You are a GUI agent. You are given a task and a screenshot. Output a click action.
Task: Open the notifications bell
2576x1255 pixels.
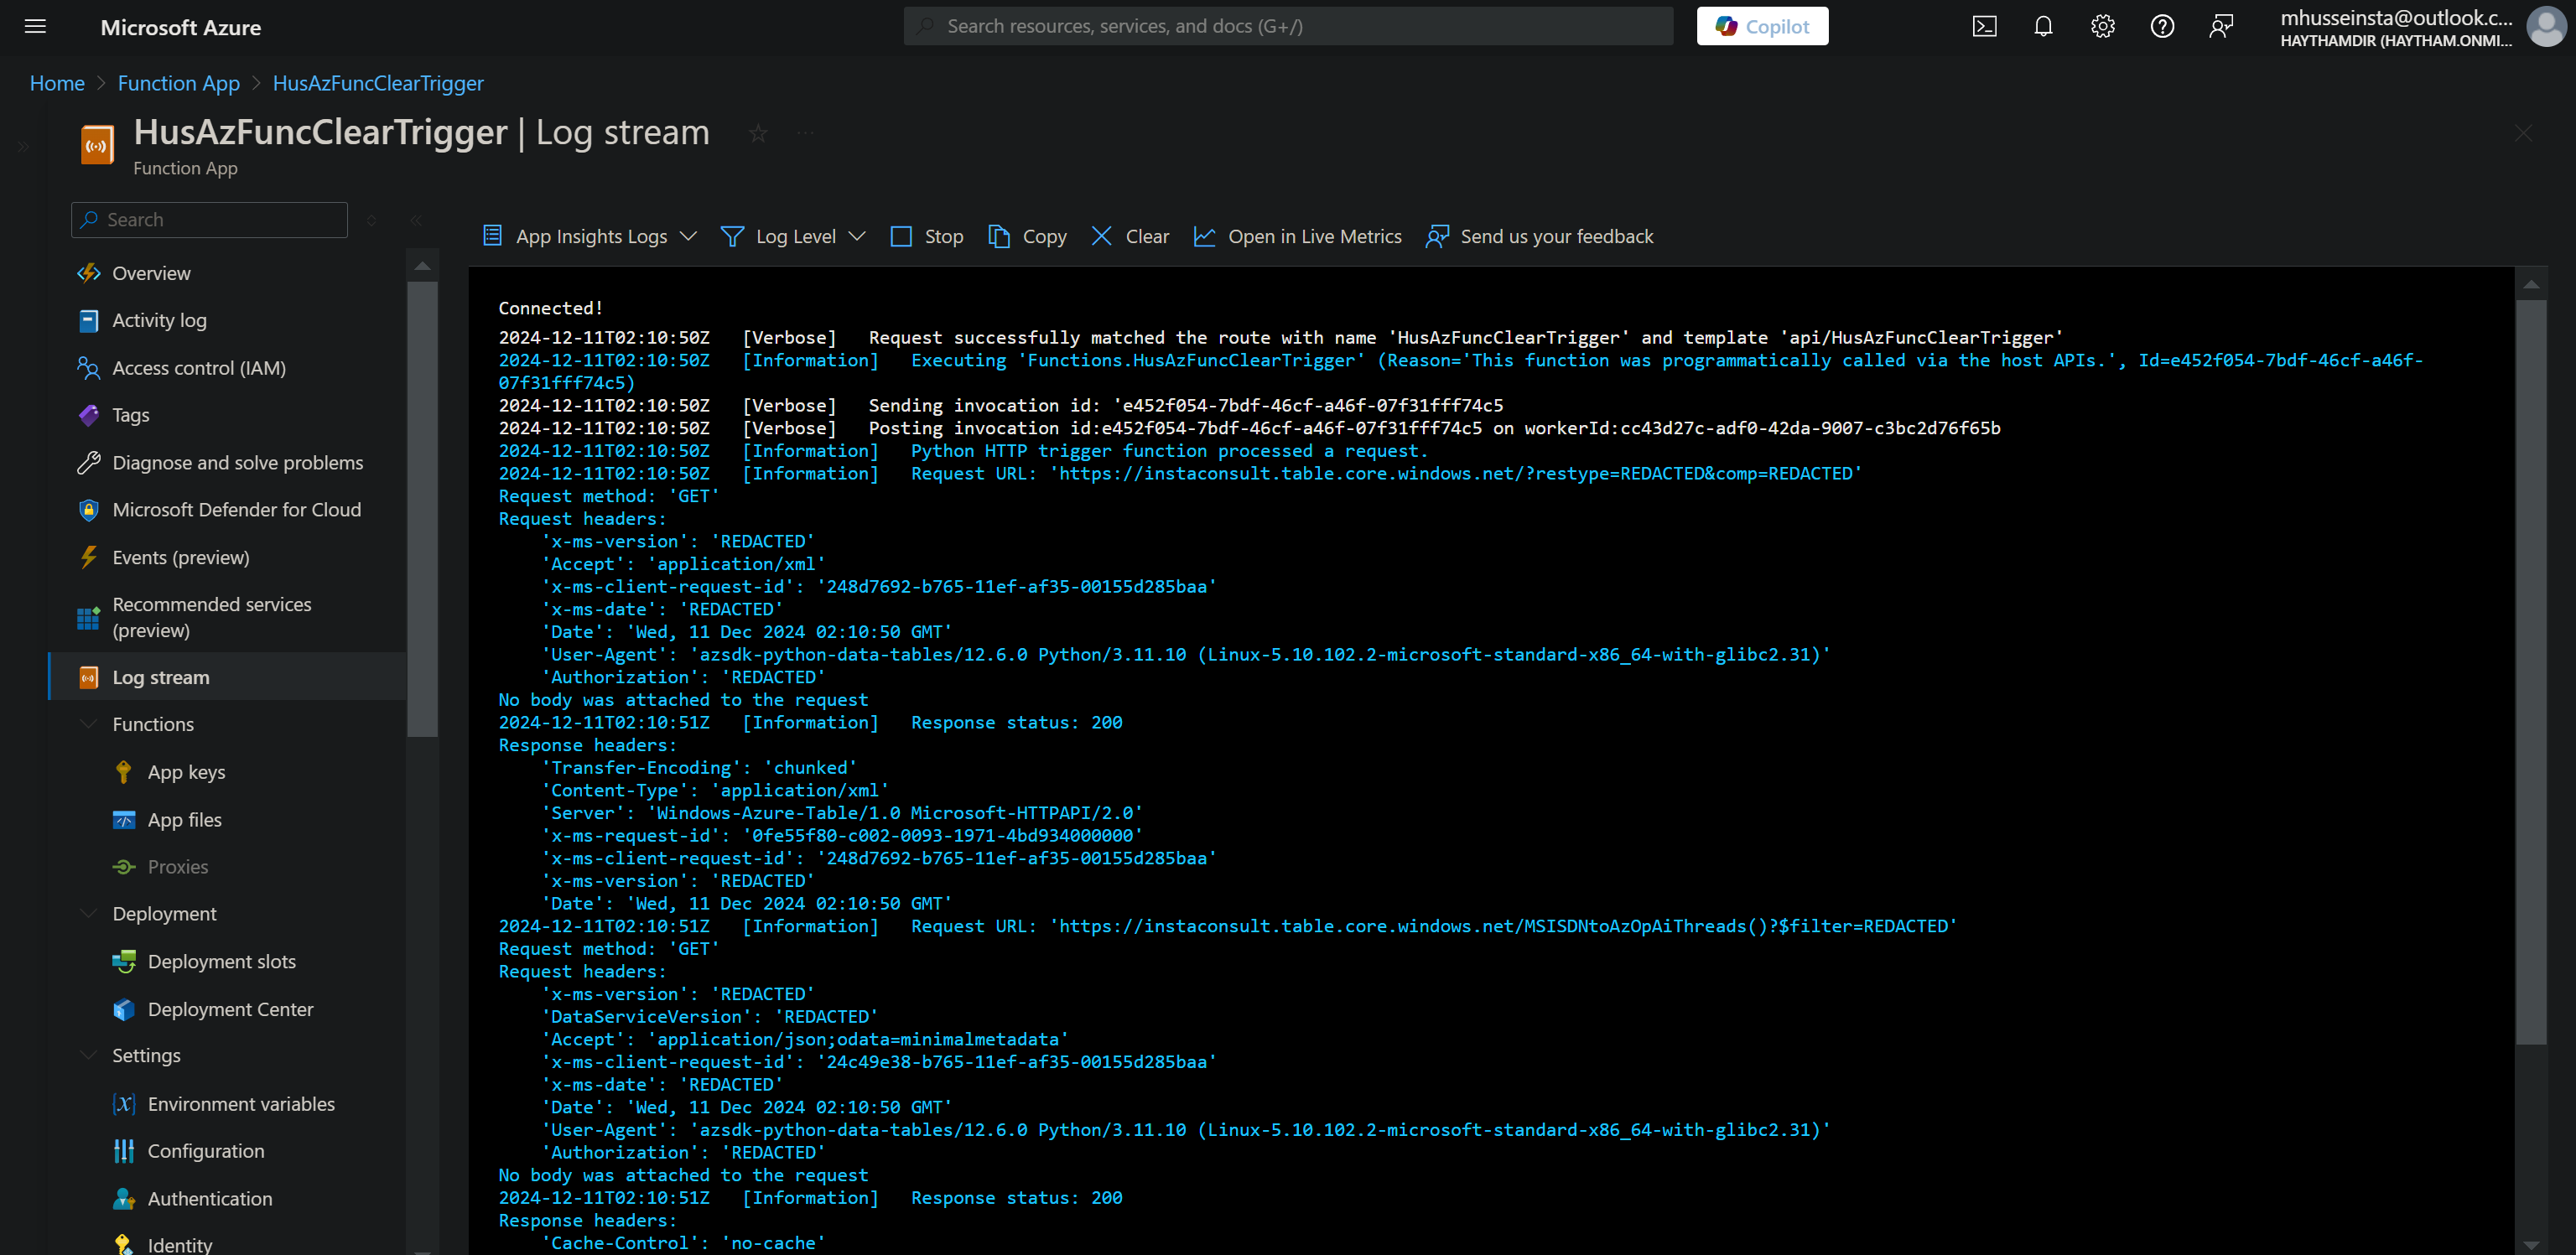tap(2043, 26)
